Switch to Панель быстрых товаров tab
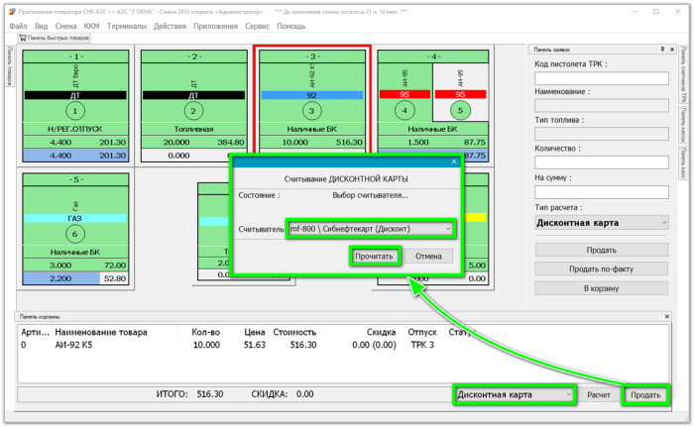This screenshot has width=694, height=427. 54,38
